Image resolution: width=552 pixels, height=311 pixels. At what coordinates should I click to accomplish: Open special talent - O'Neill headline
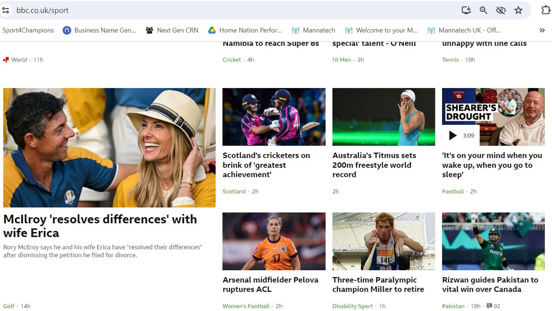pos(374,44)
